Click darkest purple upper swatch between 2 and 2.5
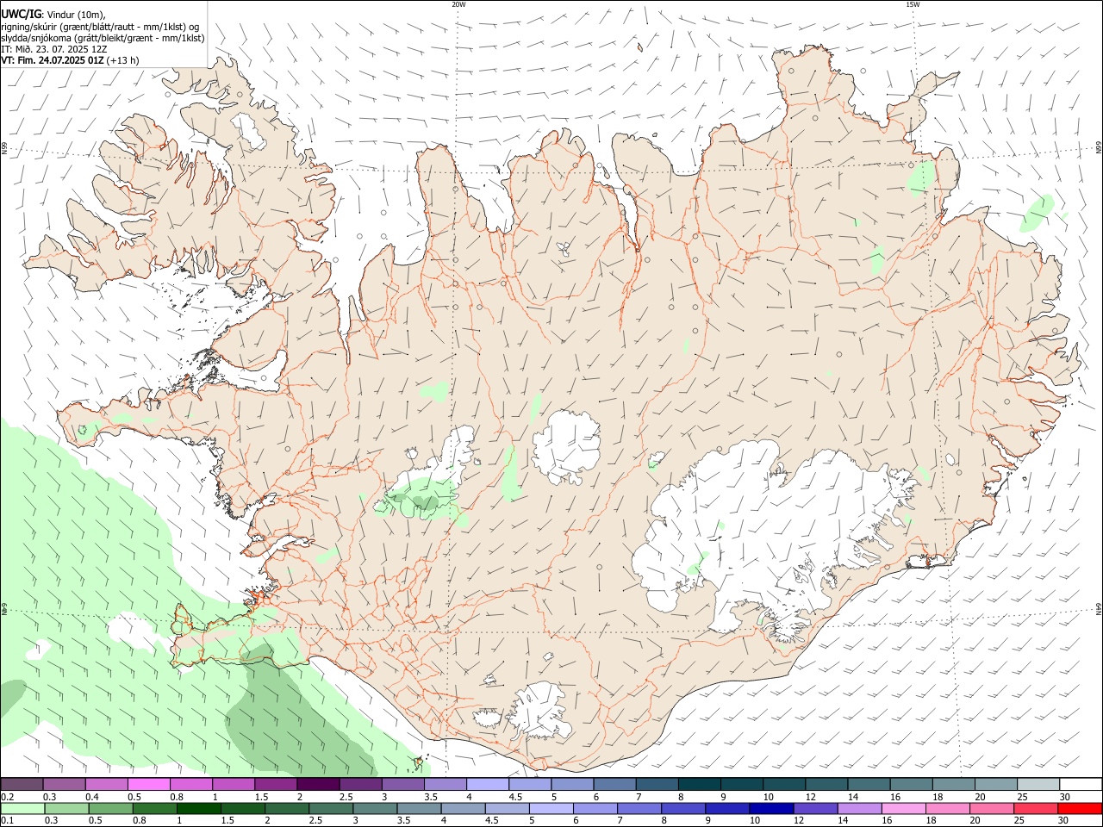The width and height of the screenshot is (1103, 827). 318,784
